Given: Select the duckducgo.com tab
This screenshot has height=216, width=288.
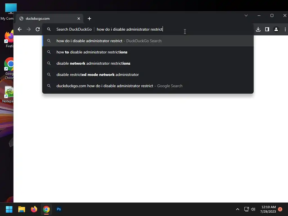Looking at the screenshot, I should point(49,19).
